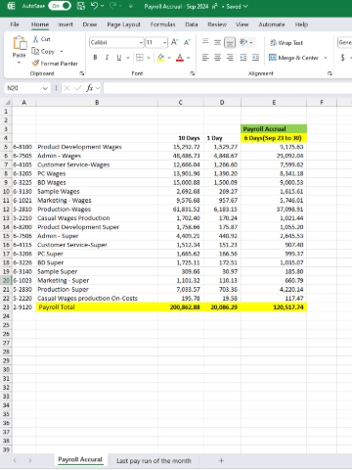Click the accounting dollar format icon

342,58
